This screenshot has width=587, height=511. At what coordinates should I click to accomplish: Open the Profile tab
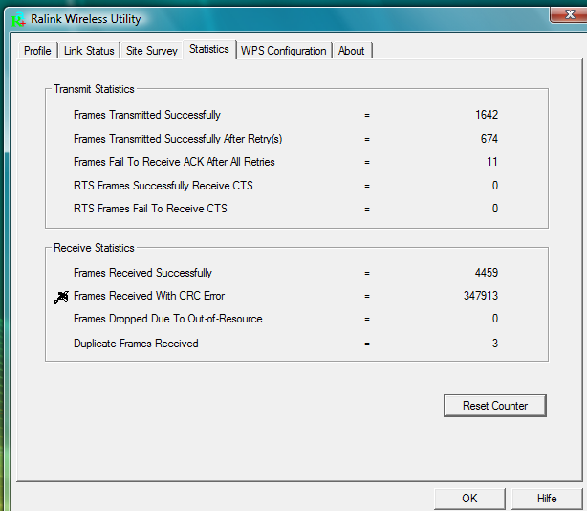pyautogui.click(x=37, y=51)
